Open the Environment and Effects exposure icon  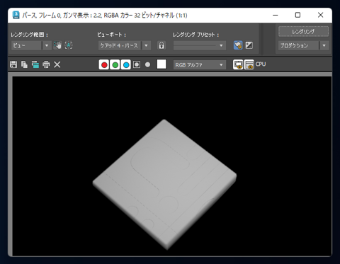point(249,45)
